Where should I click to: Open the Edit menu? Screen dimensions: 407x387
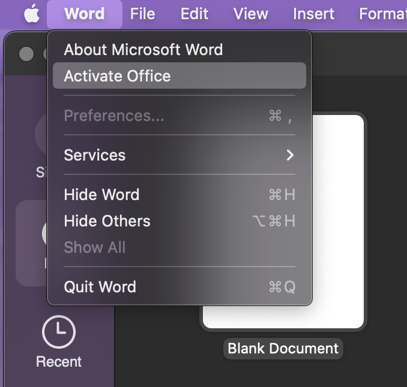click(x=194, y=14)
